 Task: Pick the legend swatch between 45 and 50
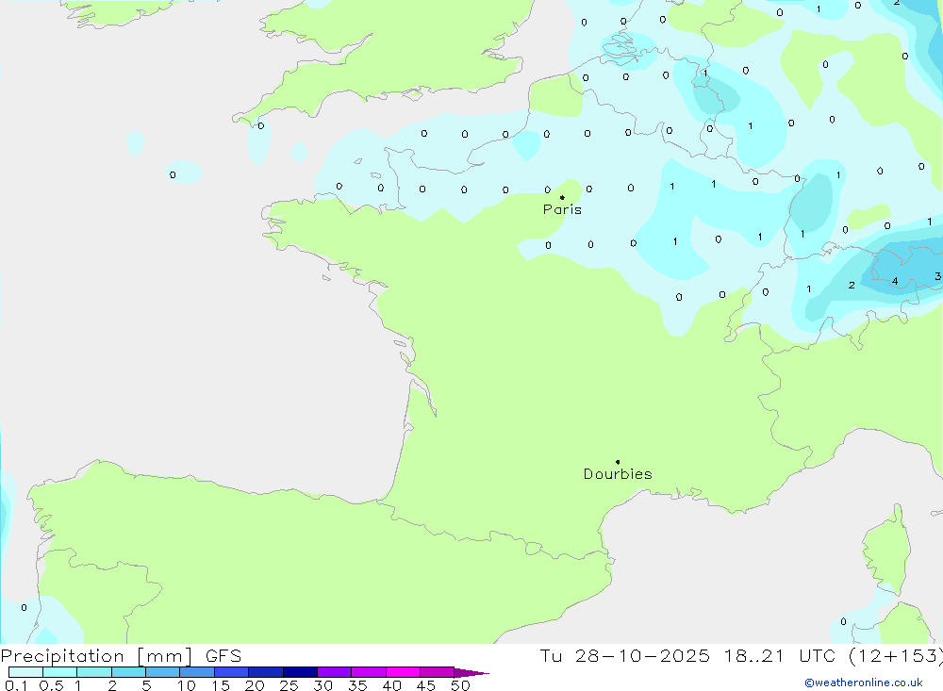(438, 672)
